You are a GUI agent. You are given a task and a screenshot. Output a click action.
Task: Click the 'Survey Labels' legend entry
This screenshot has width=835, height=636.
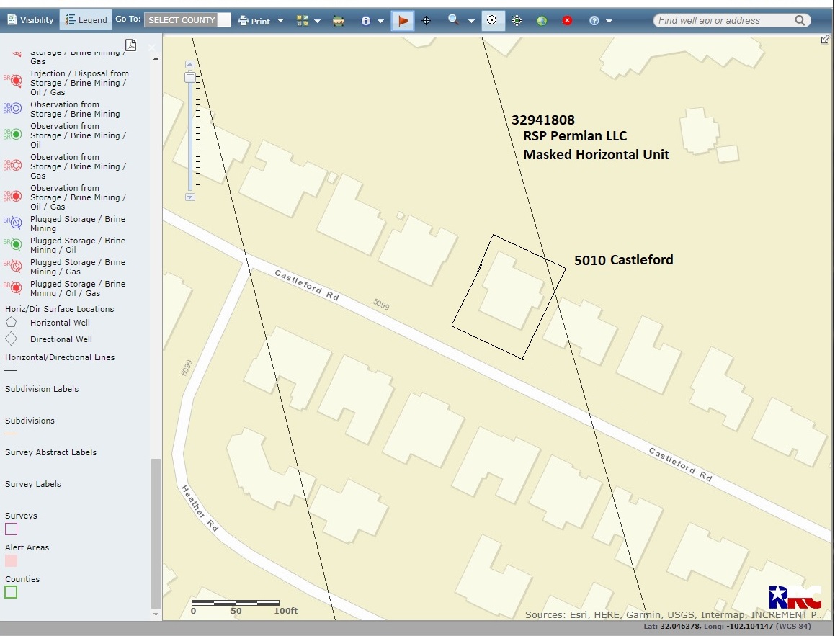33,484
